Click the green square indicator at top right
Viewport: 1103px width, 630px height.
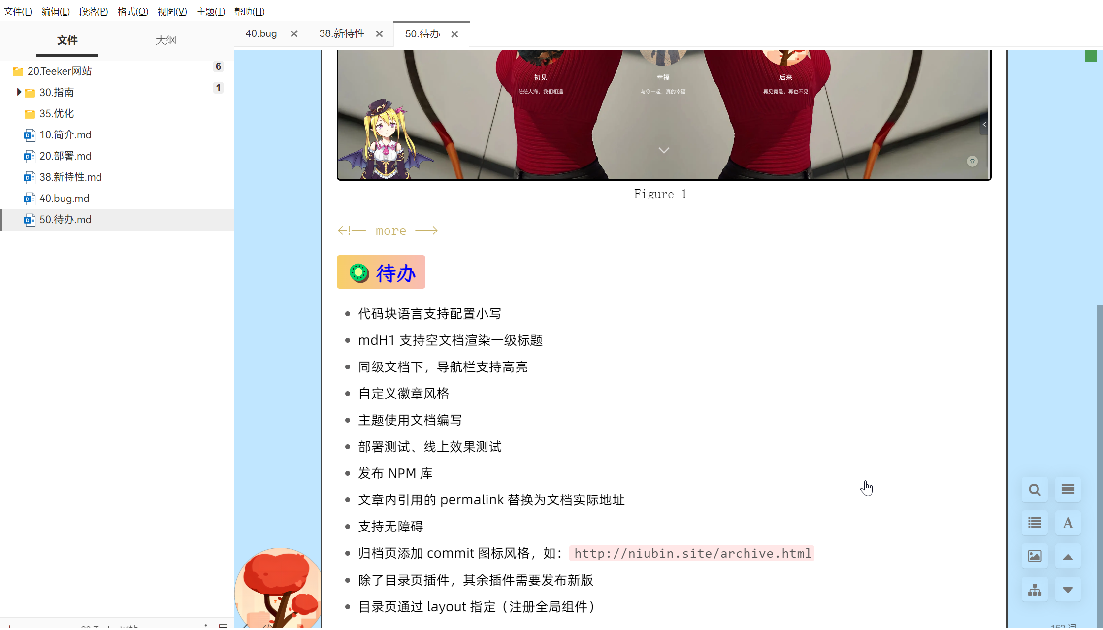[x=1091, y=56]
